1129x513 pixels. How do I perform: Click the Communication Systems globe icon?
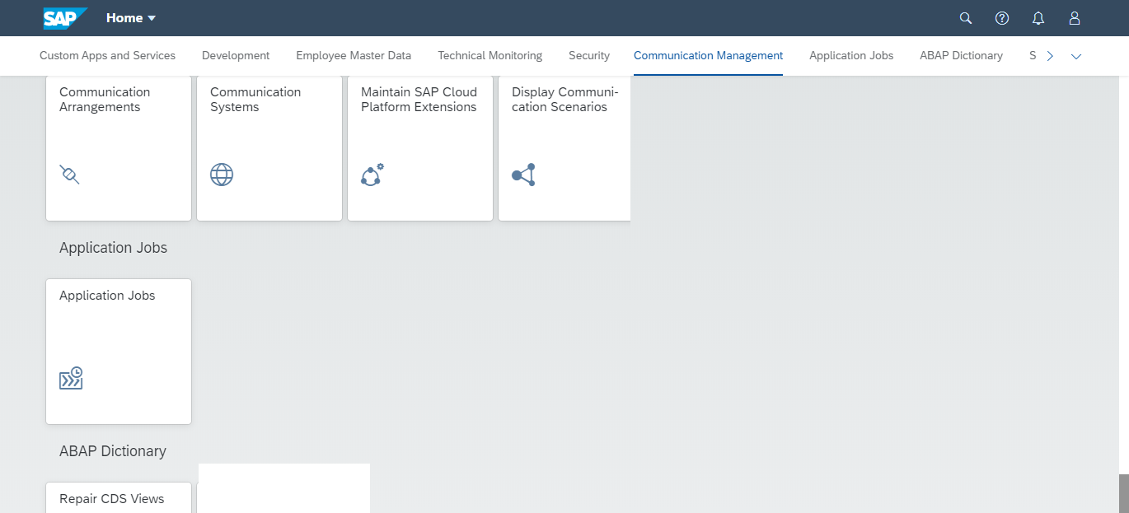click(222, 175)
